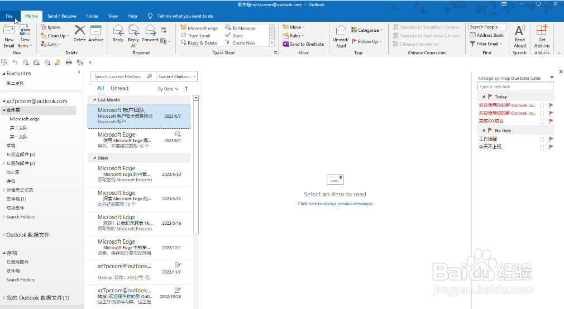The width and height of the screenshot is (564, 309).
Task: Archive the selected message
Action: click(x=95, y=33)
